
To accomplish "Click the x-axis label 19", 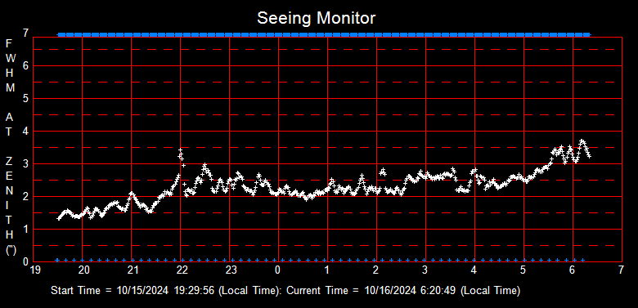I will click(x=35, y=270).
